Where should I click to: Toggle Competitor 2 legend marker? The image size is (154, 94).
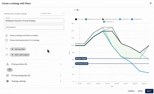(x=132, y=19)
